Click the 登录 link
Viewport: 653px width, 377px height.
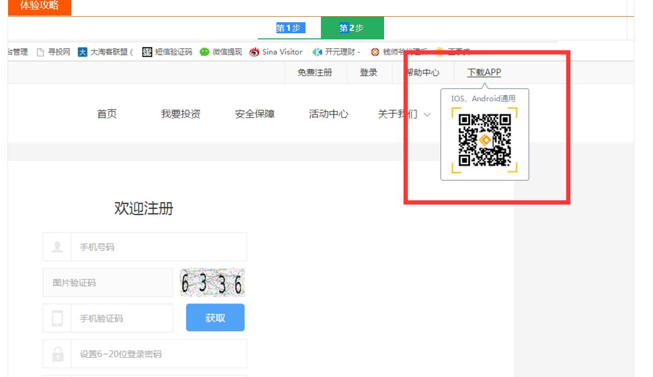tap(369, 73)
